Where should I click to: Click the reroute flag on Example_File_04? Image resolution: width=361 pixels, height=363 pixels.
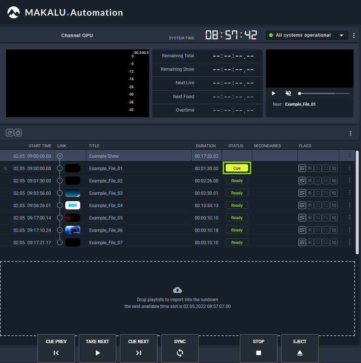[326, 205]
